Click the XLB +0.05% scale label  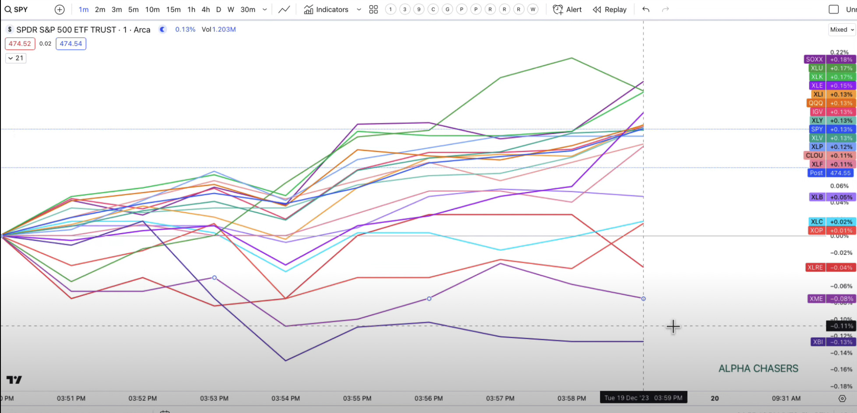coord(832,197)
